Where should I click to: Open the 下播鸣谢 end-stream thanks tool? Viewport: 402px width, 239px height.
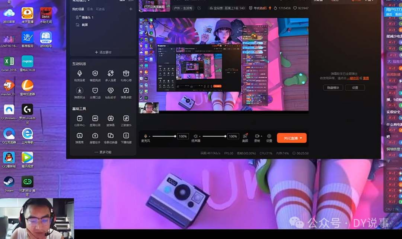click(x=126, y=138)
